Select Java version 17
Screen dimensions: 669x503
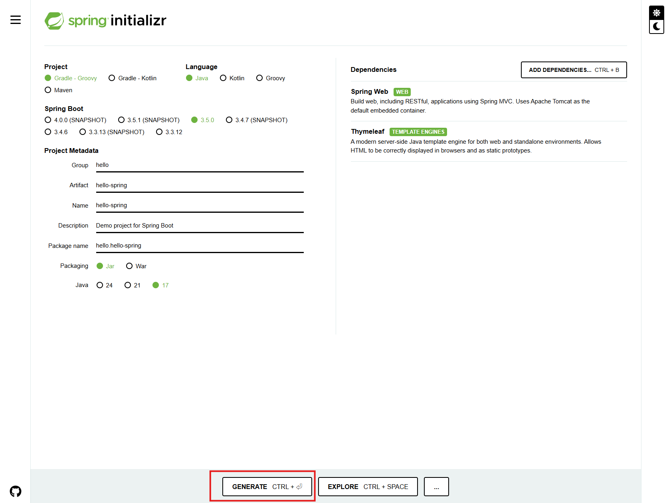coord(160,285)
